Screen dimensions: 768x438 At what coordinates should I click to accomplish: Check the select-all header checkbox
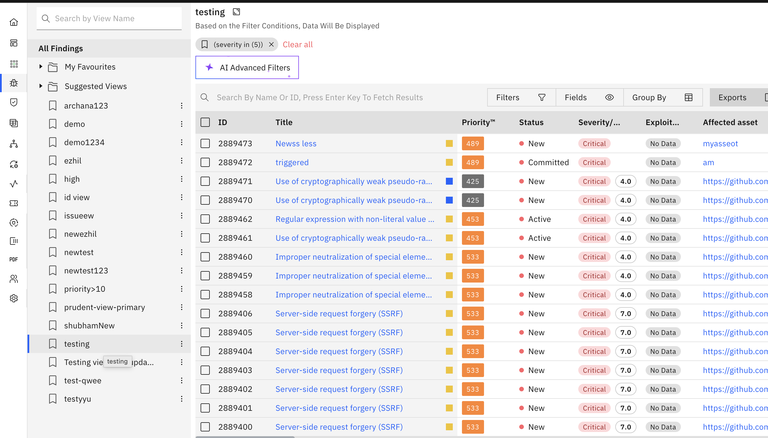[x=205, y=122]
